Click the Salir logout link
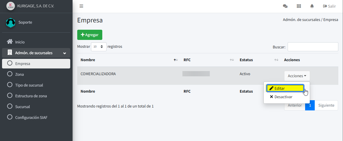The width and height of the screenshot is (343, 141). coord(329,6)
